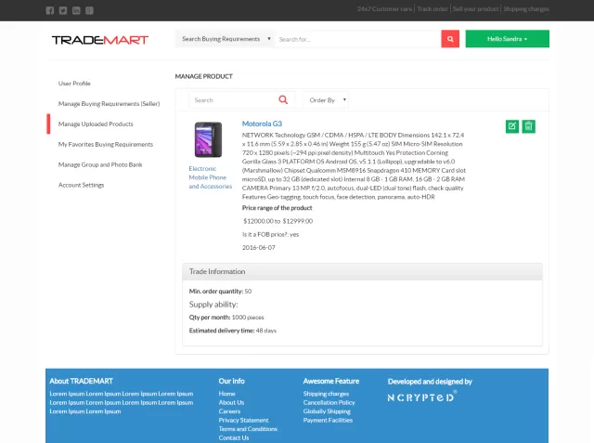Click the red header search button
This screenshot has width=594, height=443.
point(450,39)
